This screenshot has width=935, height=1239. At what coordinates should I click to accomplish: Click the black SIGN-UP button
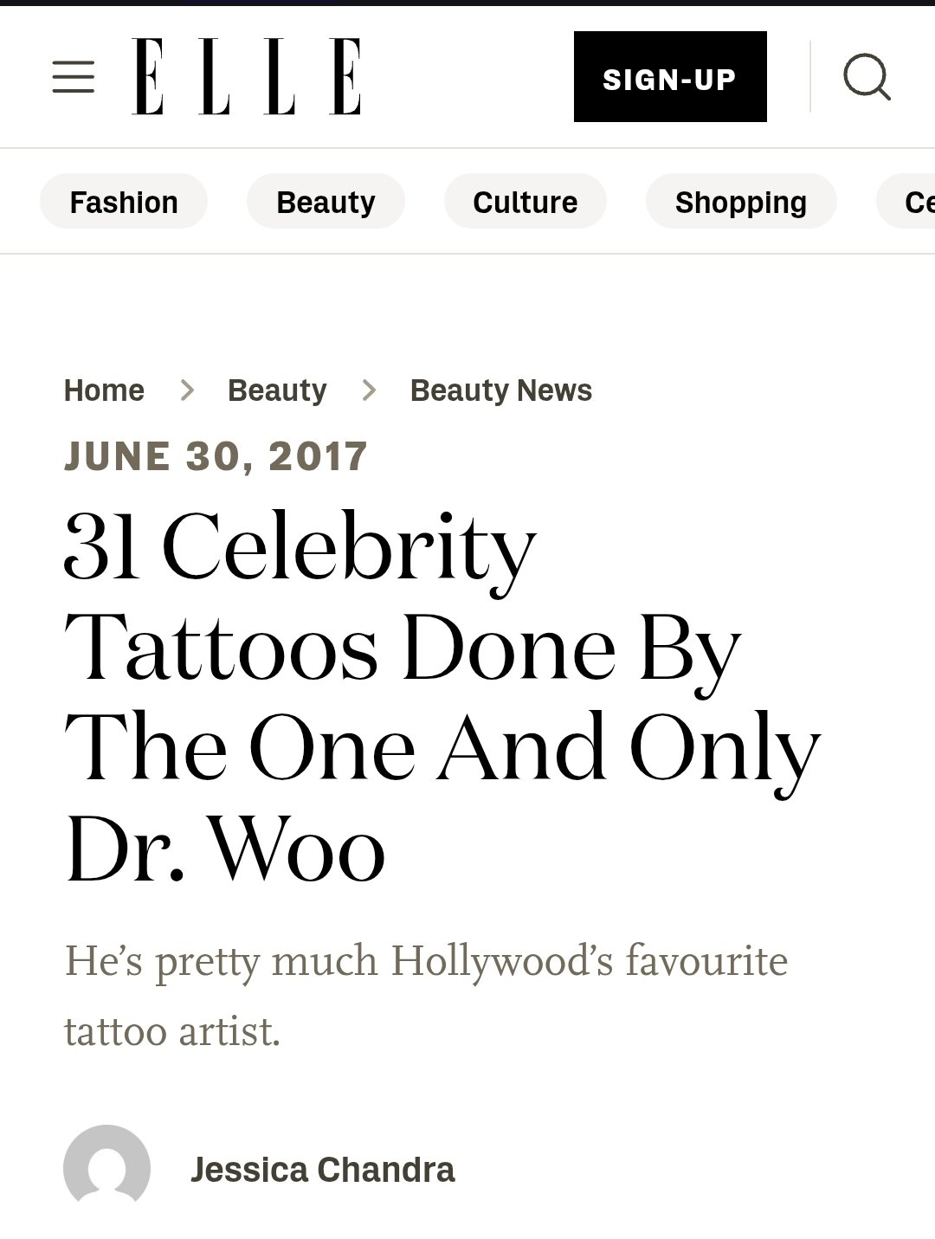[670, 77]
